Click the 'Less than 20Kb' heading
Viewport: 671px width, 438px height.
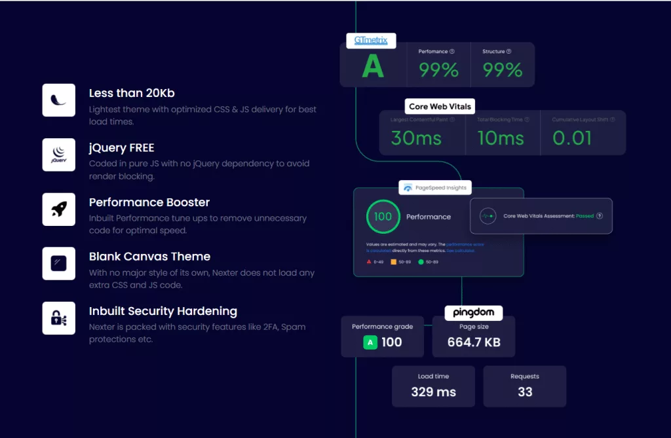(132, 93)
